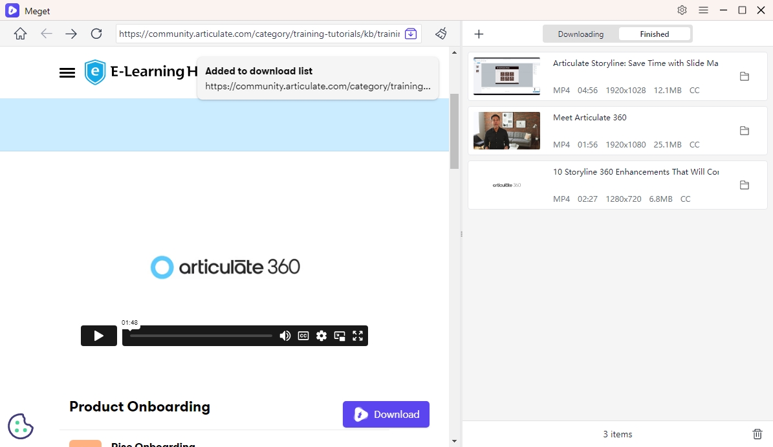Open the Meet Articulate 360 thumbnail
Image resolution: width=773 pixels, height=447 pixels.
(x=506, y=131)
